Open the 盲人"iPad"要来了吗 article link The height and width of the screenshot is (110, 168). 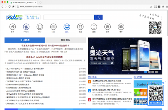(25, 69)
